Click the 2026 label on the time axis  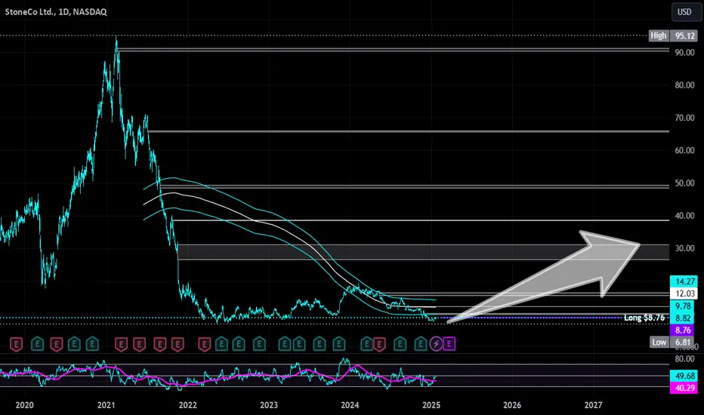tap(512, 406)
